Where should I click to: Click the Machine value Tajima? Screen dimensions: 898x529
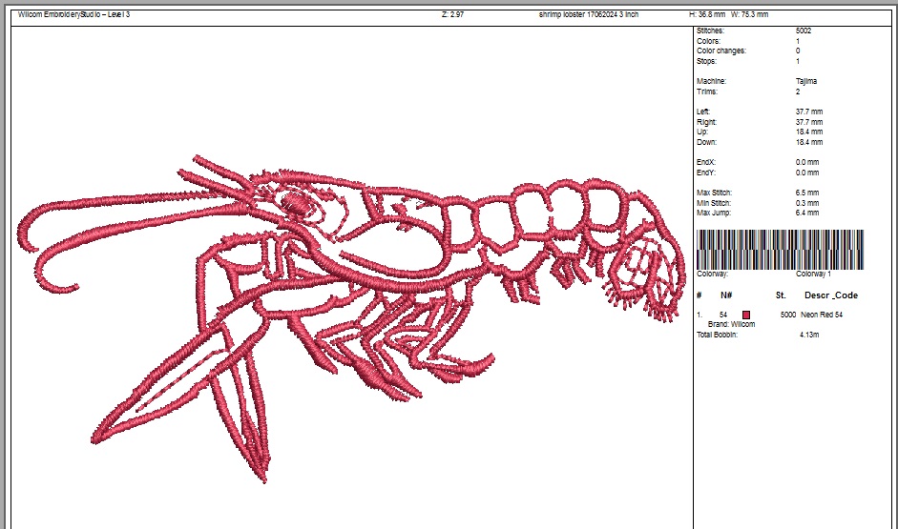[806, 82]
